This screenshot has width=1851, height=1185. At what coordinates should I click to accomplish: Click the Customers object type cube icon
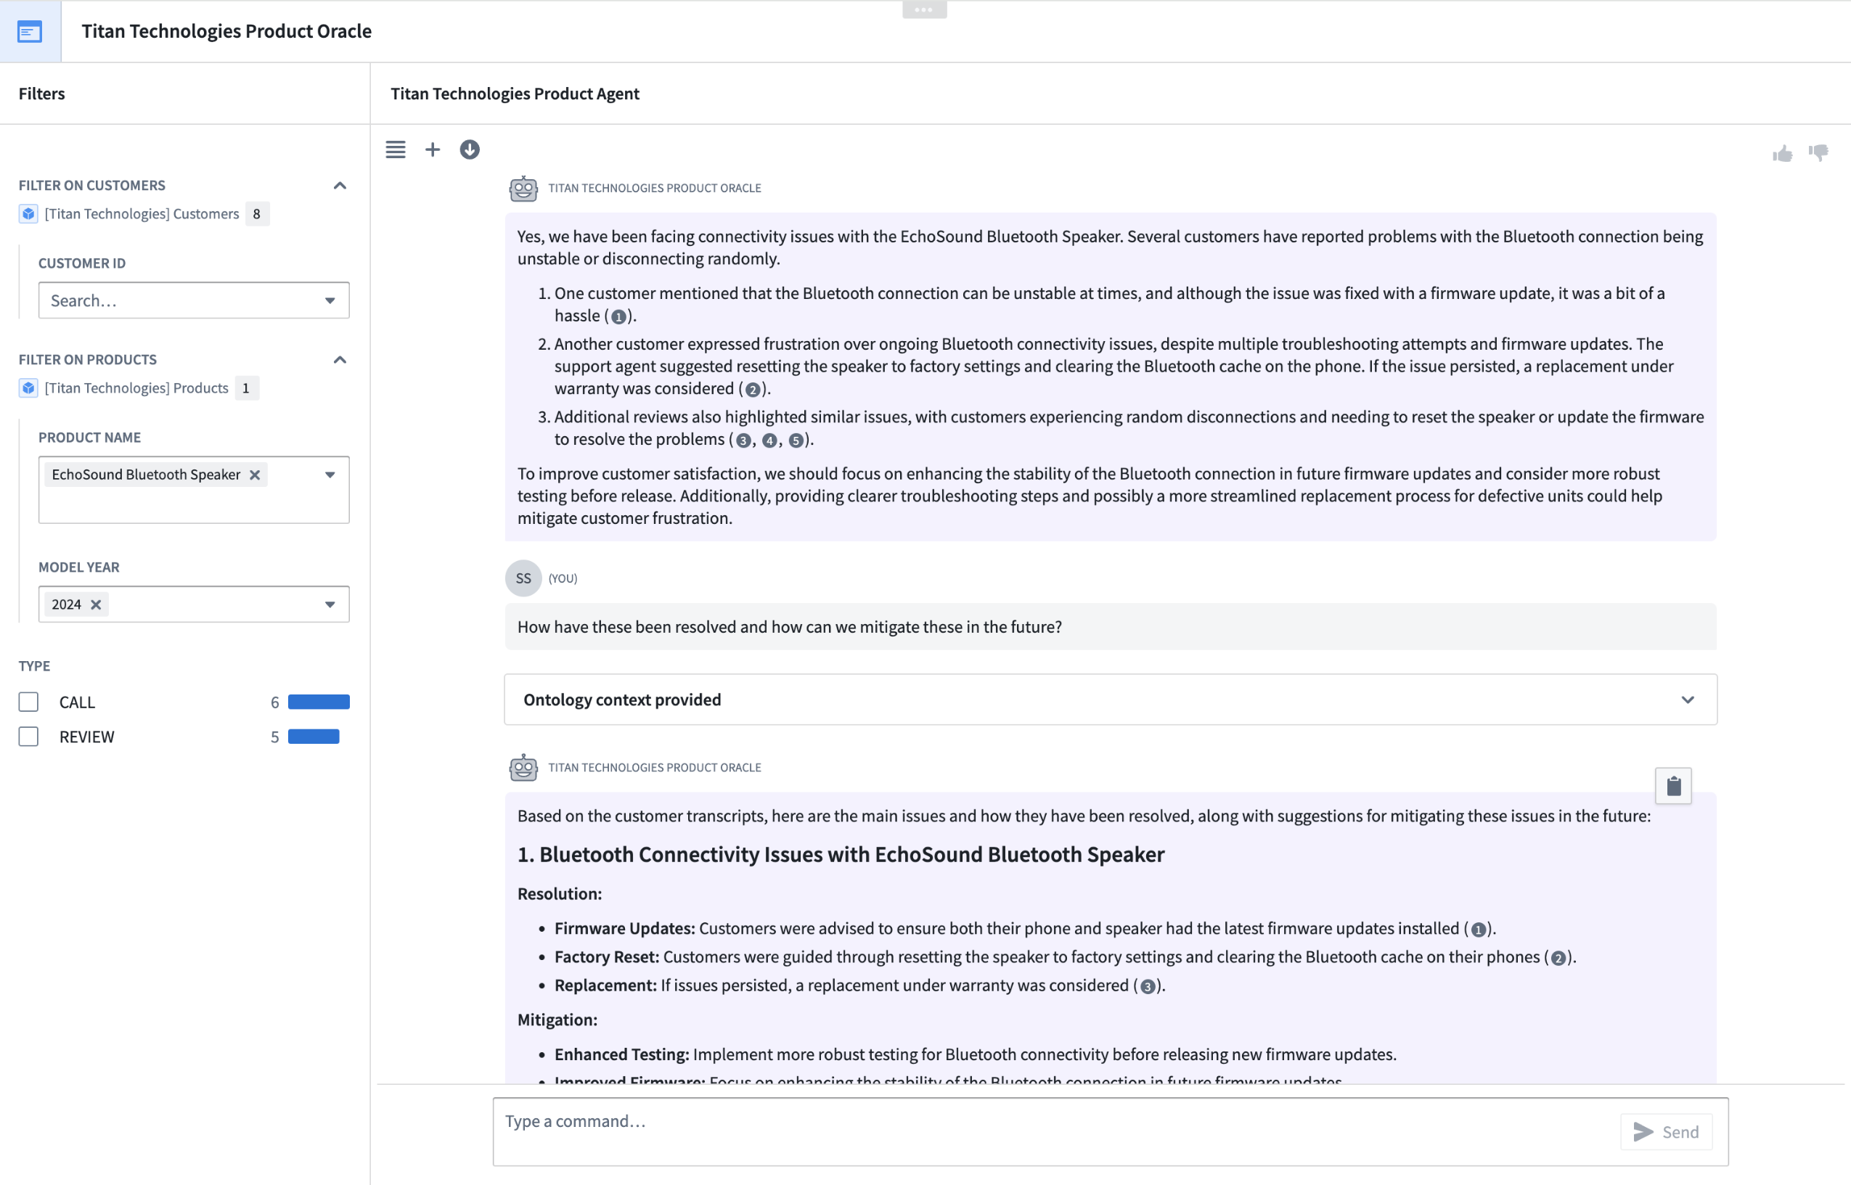(28, 214)
